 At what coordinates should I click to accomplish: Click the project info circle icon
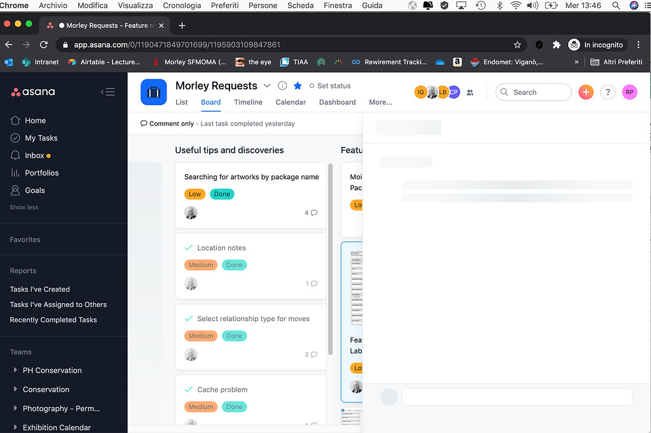pyautogui.click(x=282, y=85)
